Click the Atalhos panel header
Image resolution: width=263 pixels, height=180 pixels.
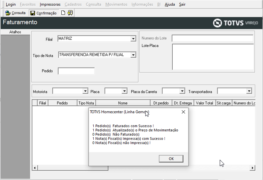click(x=15, y=32)
